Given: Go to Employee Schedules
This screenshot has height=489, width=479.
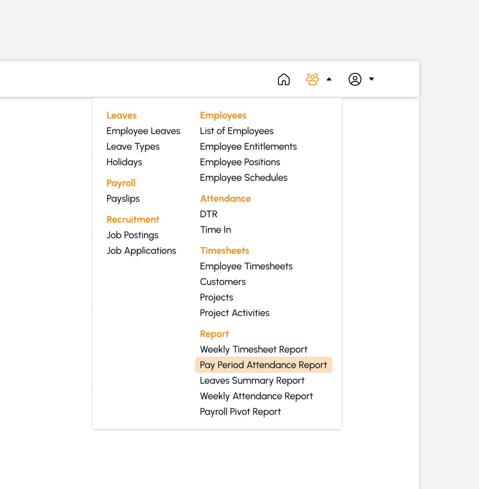Looking at the screenshot, I should 244,178.
